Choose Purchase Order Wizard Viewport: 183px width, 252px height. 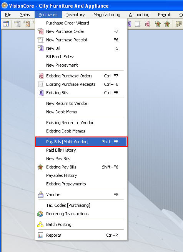(81, 23)
